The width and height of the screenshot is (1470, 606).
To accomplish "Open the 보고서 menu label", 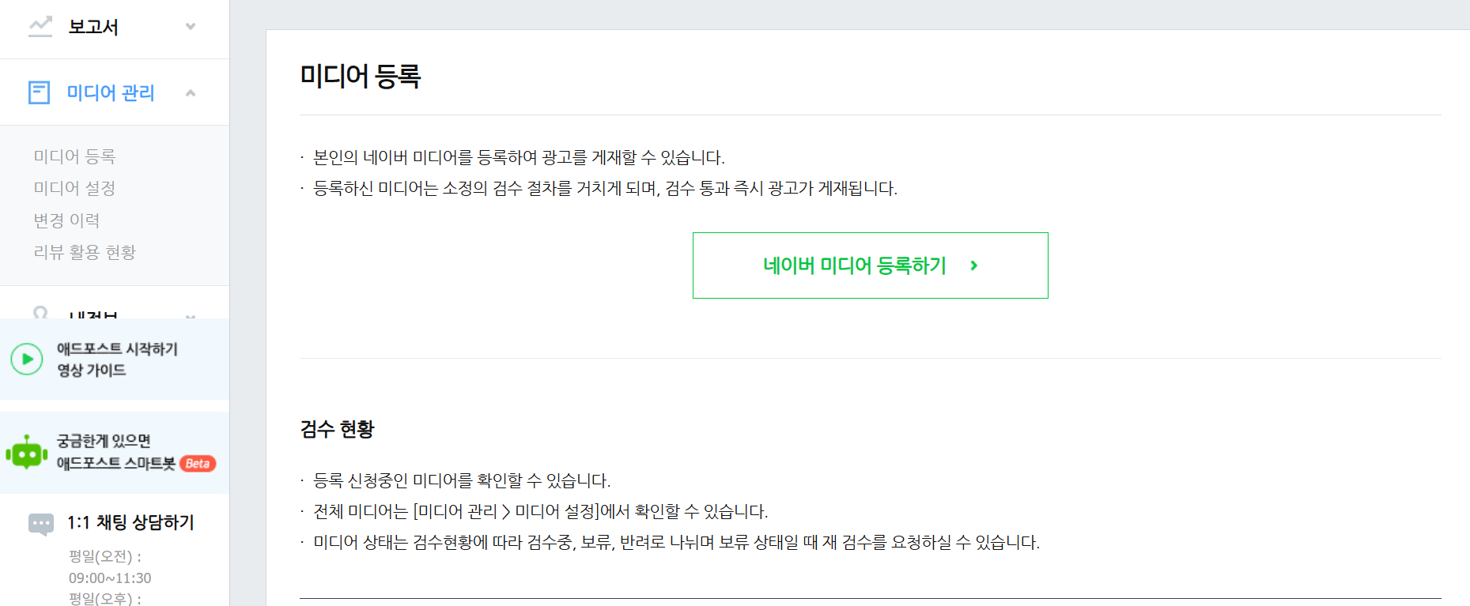I will click(x=93, y=27).
